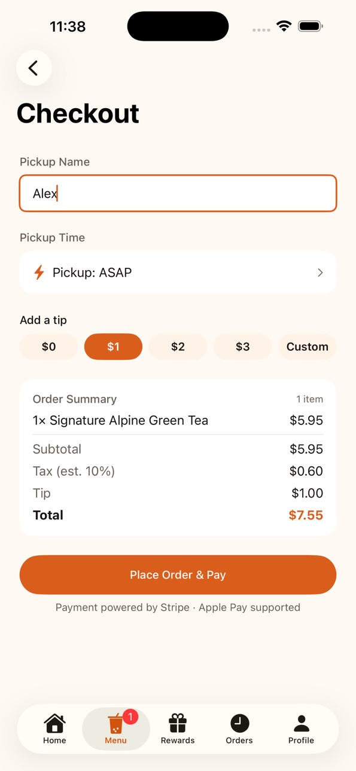Image resolution: width=356 pixels, height=771 pixels.
Task: Focus the Pickup Name field
Action: coord(178,193)
